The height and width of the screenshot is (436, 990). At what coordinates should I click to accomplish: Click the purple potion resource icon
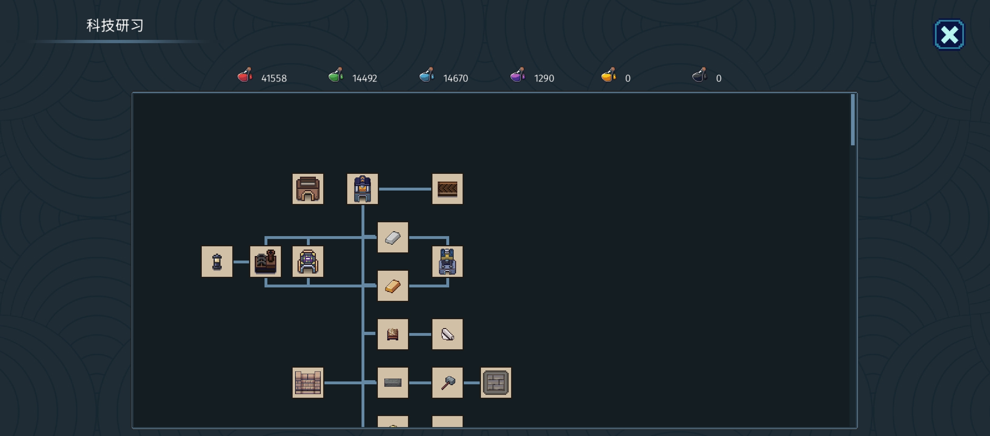(518, 75)
